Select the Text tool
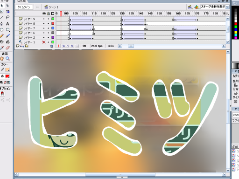This screenshot has height=179, width=239. (7, 24)
